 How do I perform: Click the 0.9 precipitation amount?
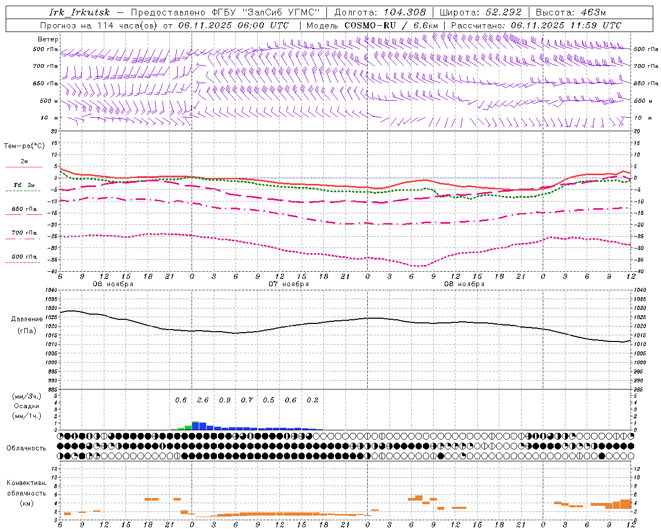225,400
